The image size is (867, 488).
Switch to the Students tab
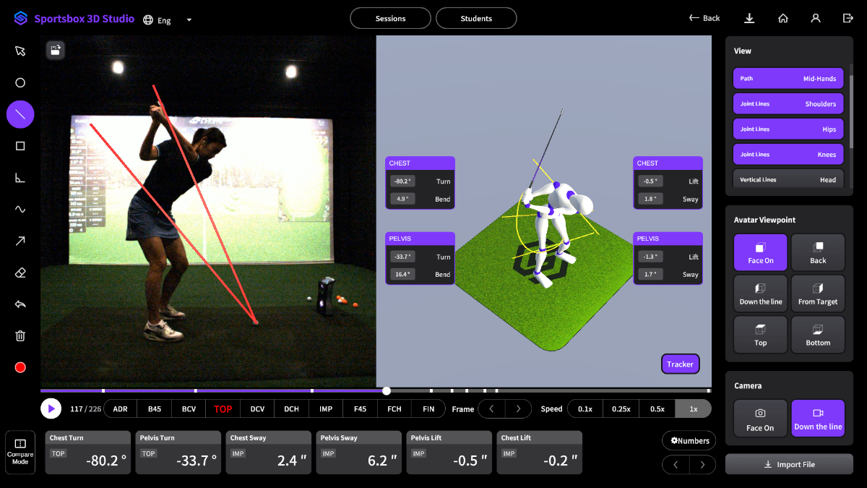click(x=476, y=18)
